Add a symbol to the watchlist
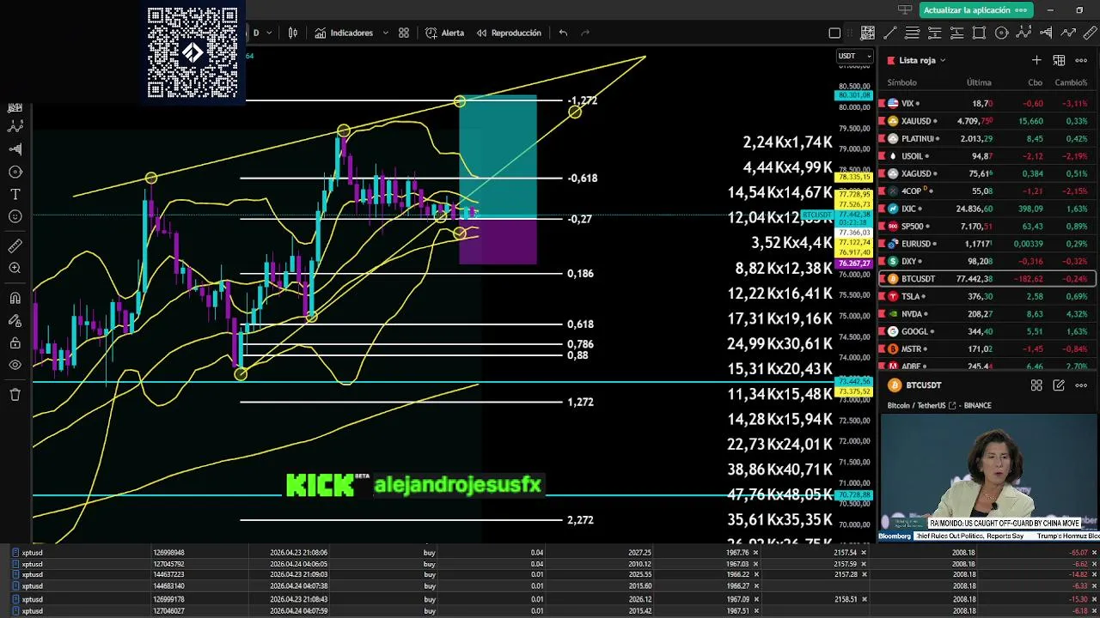This screenshot has width=1100, height=618. point(1036,60)
